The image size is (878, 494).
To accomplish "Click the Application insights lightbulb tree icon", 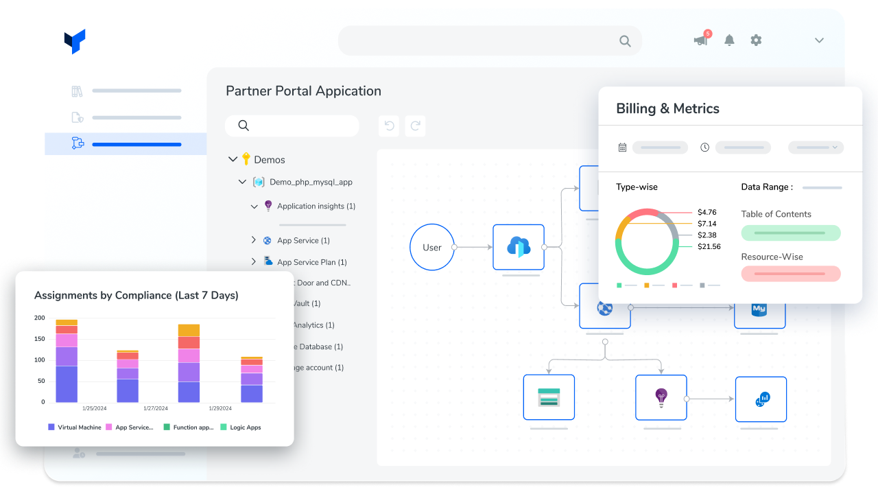I will tap(268, 206).
